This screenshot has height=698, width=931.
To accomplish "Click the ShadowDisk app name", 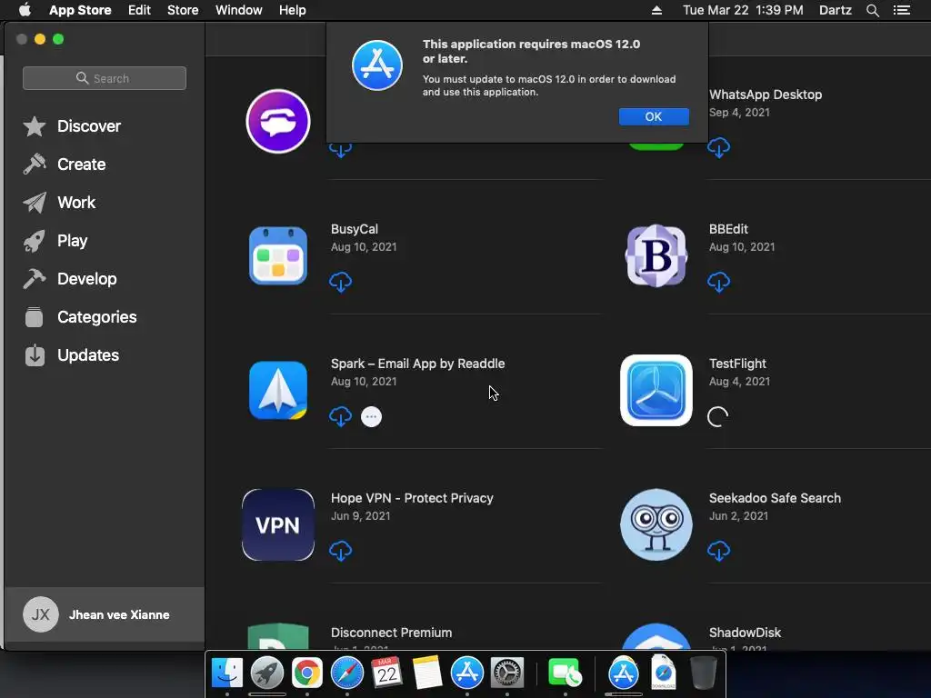I will pyautogui.click(x=746, y=633).
